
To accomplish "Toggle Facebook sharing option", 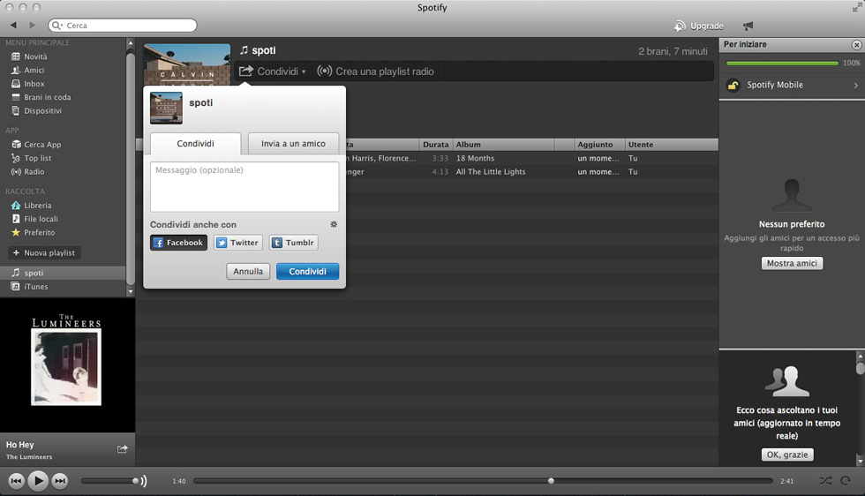I will [x=178, y=243].
